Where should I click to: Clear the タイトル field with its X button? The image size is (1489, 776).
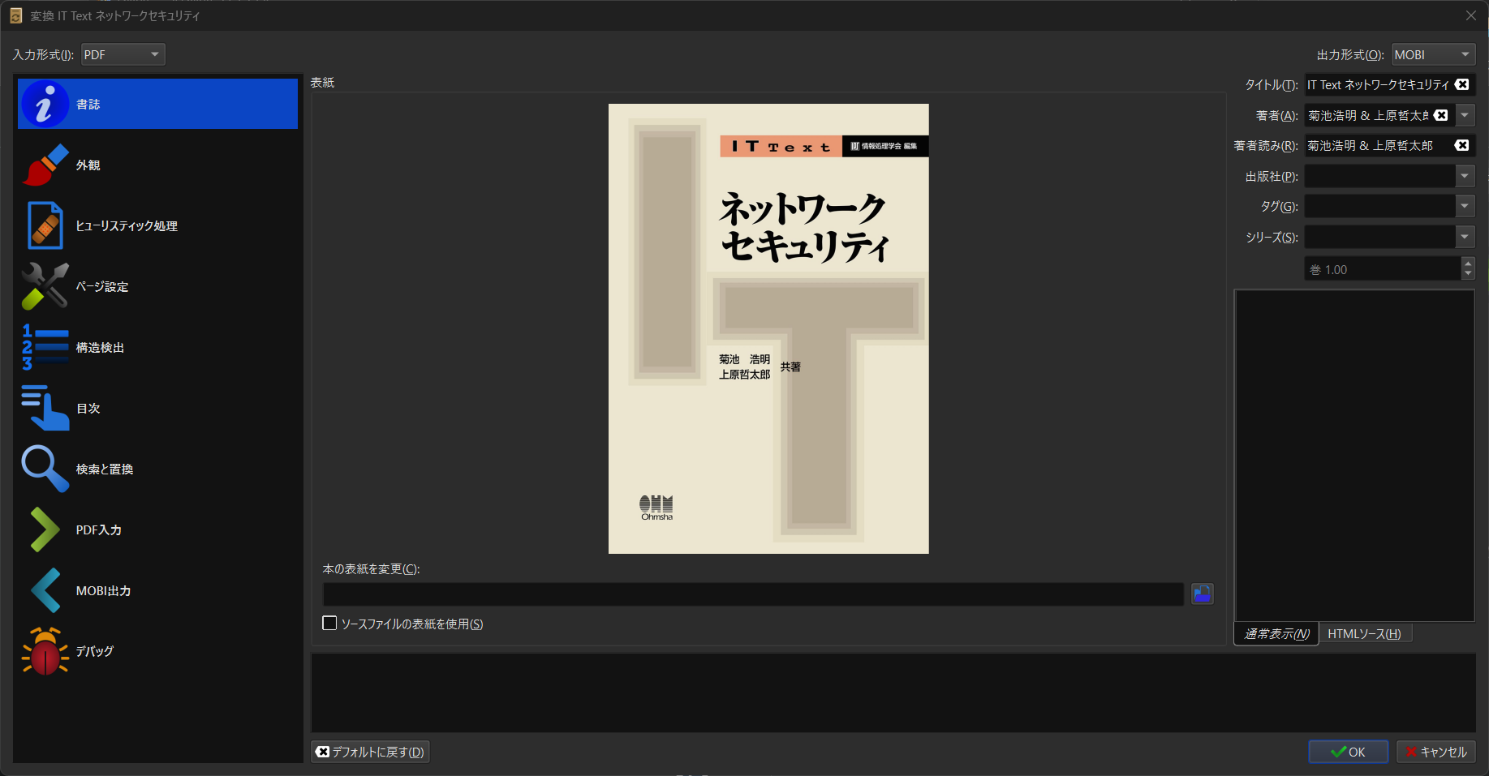pyautogui.click(x=1461, y=84)
